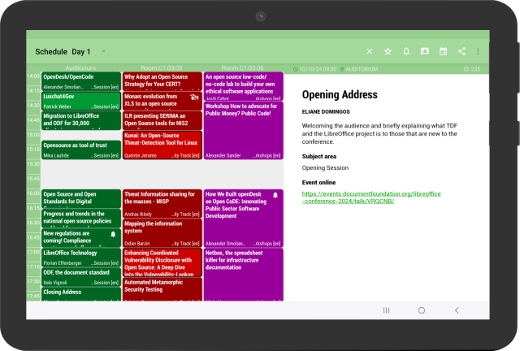Share the Opening Address session

[x=461, y=51]
